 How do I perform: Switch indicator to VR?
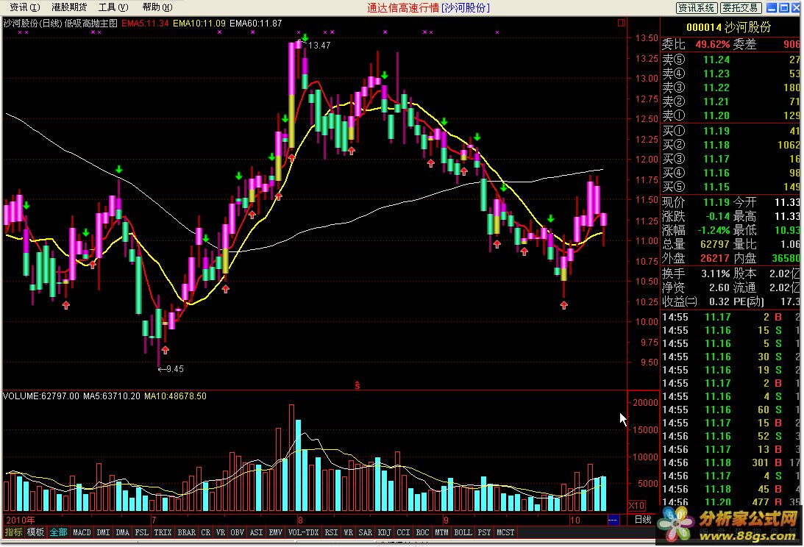point(221,532)
